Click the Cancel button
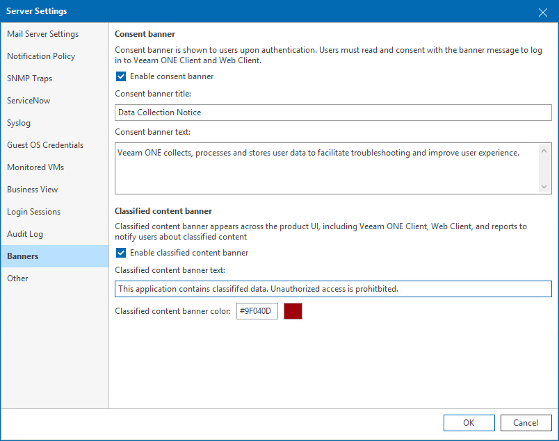The height and width of the screenshot is (441, 559). pyautogui.click(x=526, y=422)
